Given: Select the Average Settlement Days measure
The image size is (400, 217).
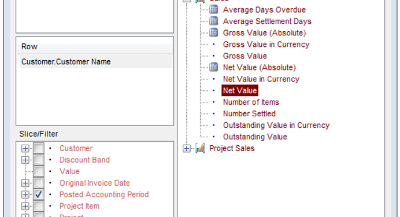Looking at the screenshot, I should tap(267, 21).
